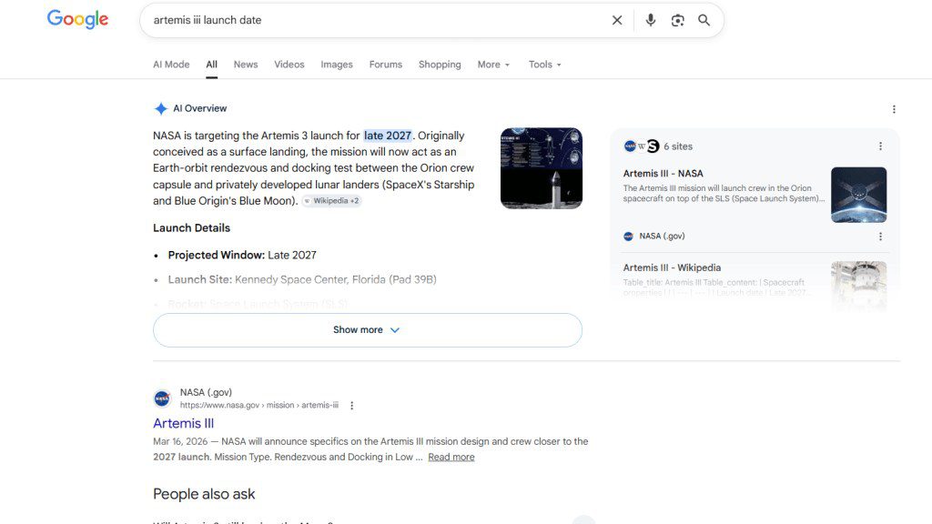Click the highlighted 'late 2027' text

(388, 136)
